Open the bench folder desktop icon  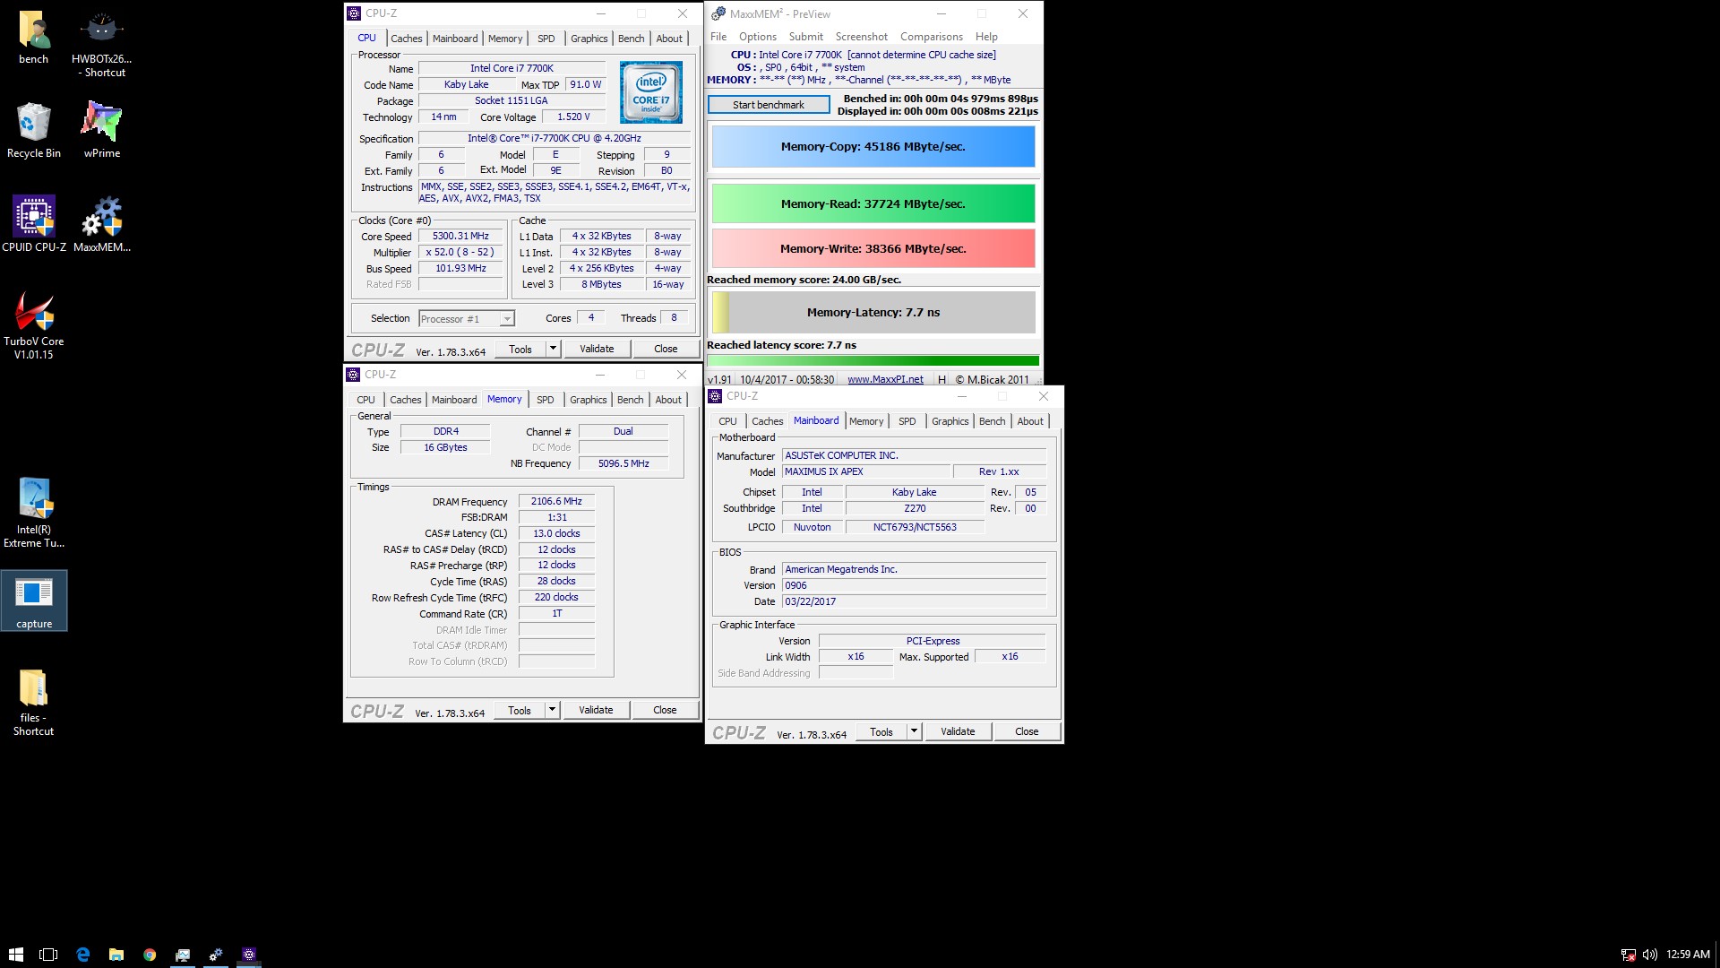pos(34,39)
